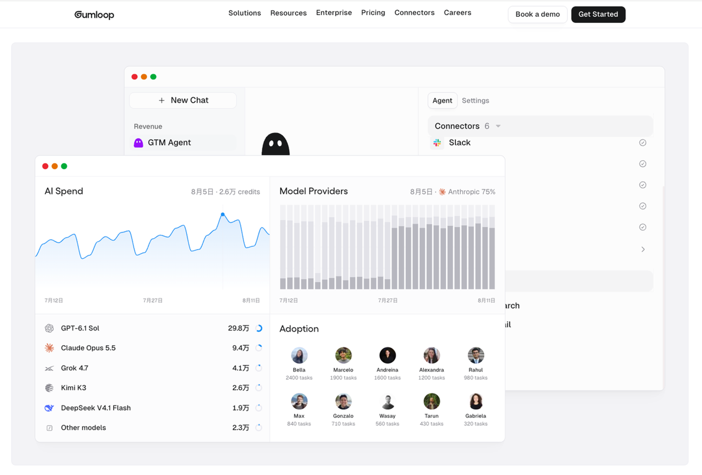Click the Other models icon
The height and width of the screenshot is (475, 702).
(50, 428)
